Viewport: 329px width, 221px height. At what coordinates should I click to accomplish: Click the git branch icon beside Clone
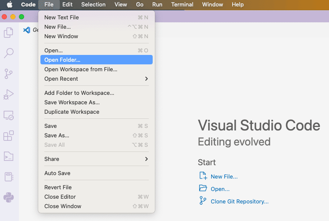click(x=203, y=200)
